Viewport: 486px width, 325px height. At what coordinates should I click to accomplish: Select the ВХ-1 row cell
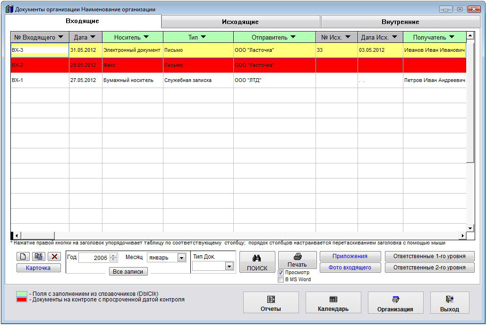point(40,81)
